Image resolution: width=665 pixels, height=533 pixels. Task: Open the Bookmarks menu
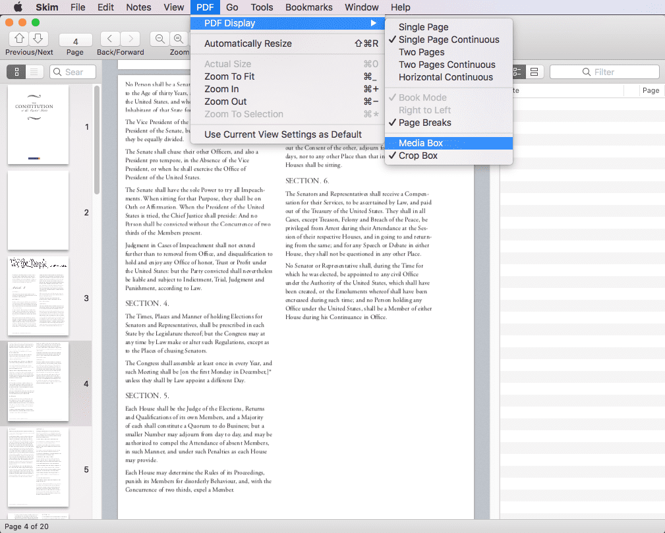tap(308, 7)
